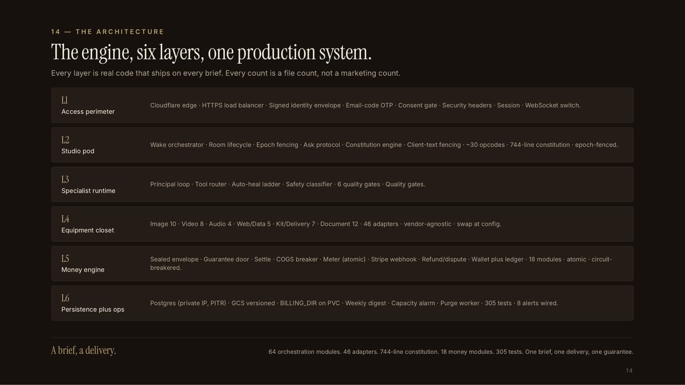This screenshot has height=385, width=685.
Task: Click the L1 Access perimeter row label
Action: (x=88, y=106)
